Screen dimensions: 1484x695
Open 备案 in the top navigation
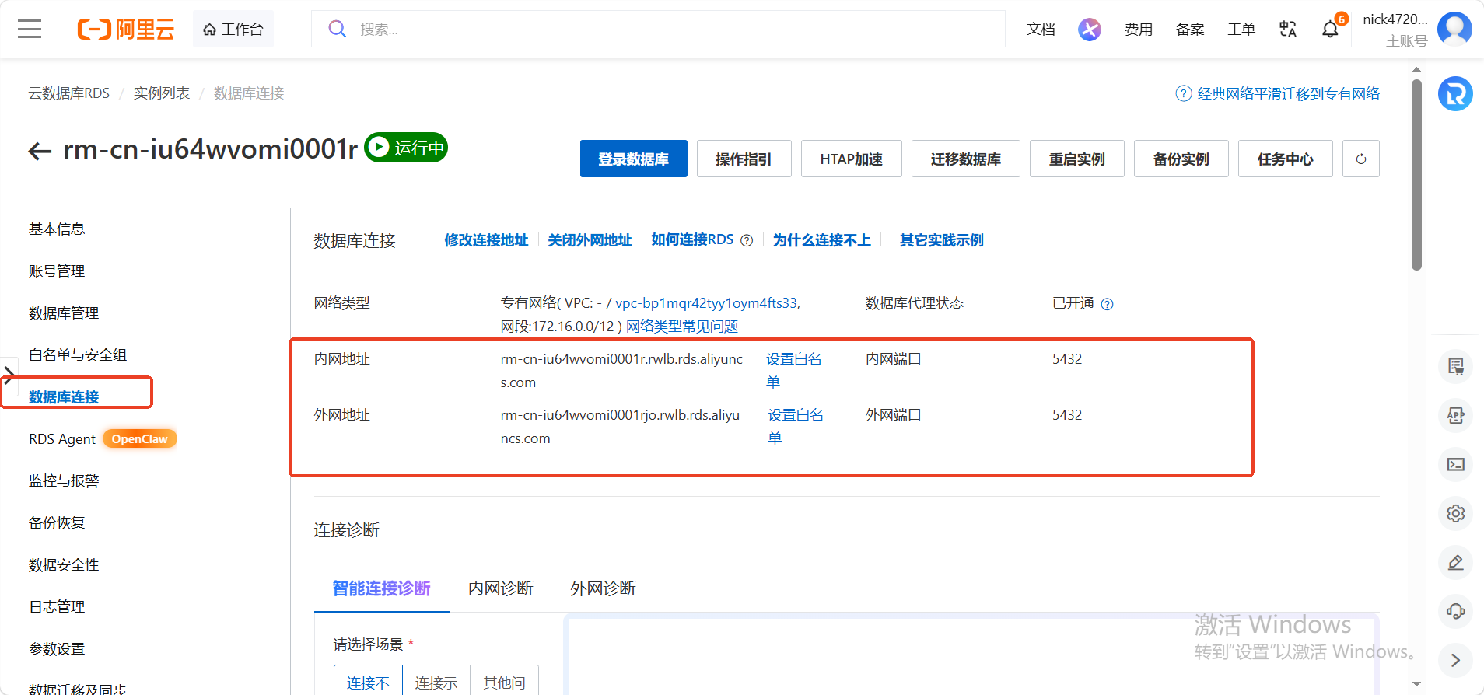point(1190,30)
